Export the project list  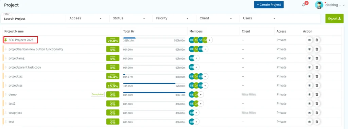[334, 19]
